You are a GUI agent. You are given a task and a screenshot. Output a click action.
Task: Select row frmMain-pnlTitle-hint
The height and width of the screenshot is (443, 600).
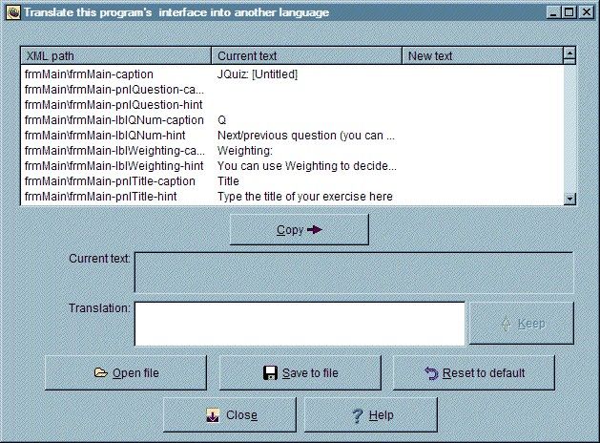point(292,197)
